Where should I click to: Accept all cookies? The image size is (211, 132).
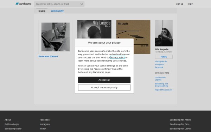coord(104,80)
